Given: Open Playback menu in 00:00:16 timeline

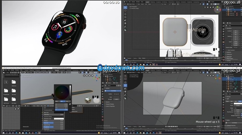Looking at the screenshot, I should pos(129,58).
